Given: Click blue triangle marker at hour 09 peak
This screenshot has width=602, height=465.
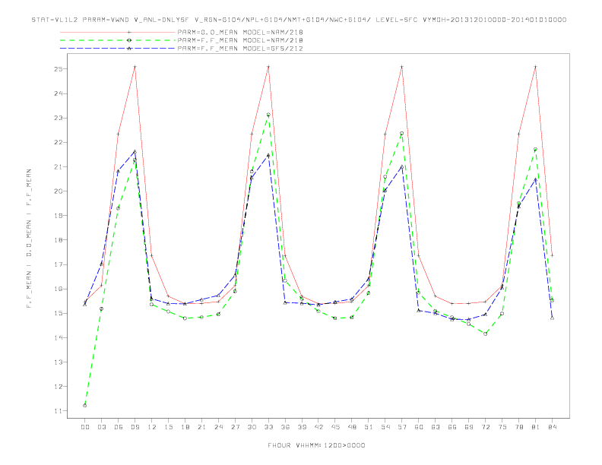Looking at the screenshot, I should [135, 151].
